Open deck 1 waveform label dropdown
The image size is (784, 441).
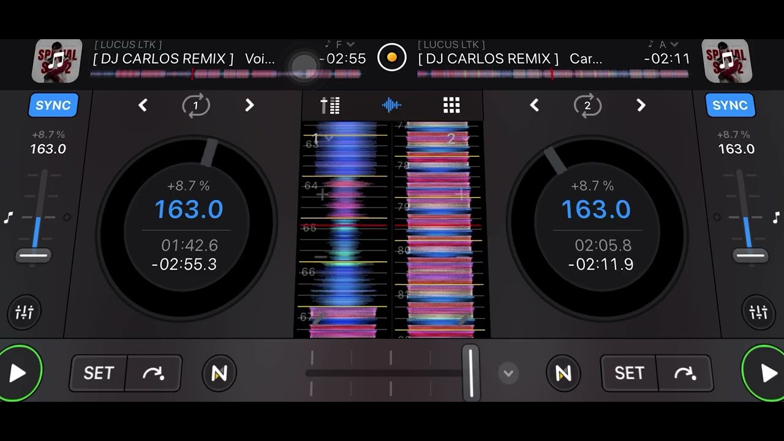click(322, 138)
